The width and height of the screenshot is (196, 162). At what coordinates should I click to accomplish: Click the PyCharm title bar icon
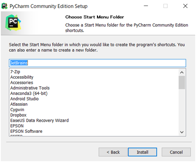[x=5, y=6]
